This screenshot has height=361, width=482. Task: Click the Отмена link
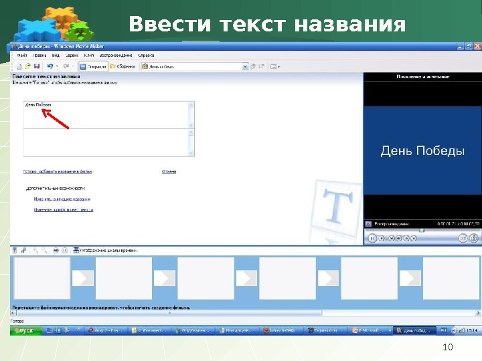click(x=169, y=172)
